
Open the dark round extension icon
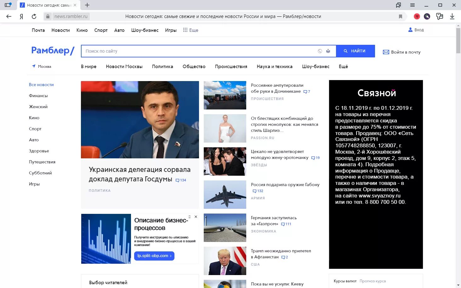point(427,16)
